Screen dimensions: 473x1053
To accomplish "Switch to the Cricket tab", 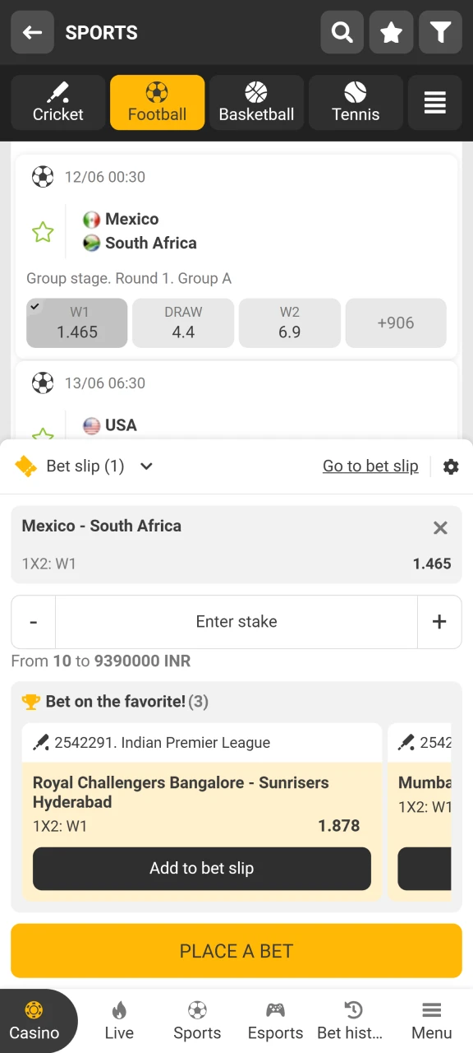I will [x=57, y=102].
